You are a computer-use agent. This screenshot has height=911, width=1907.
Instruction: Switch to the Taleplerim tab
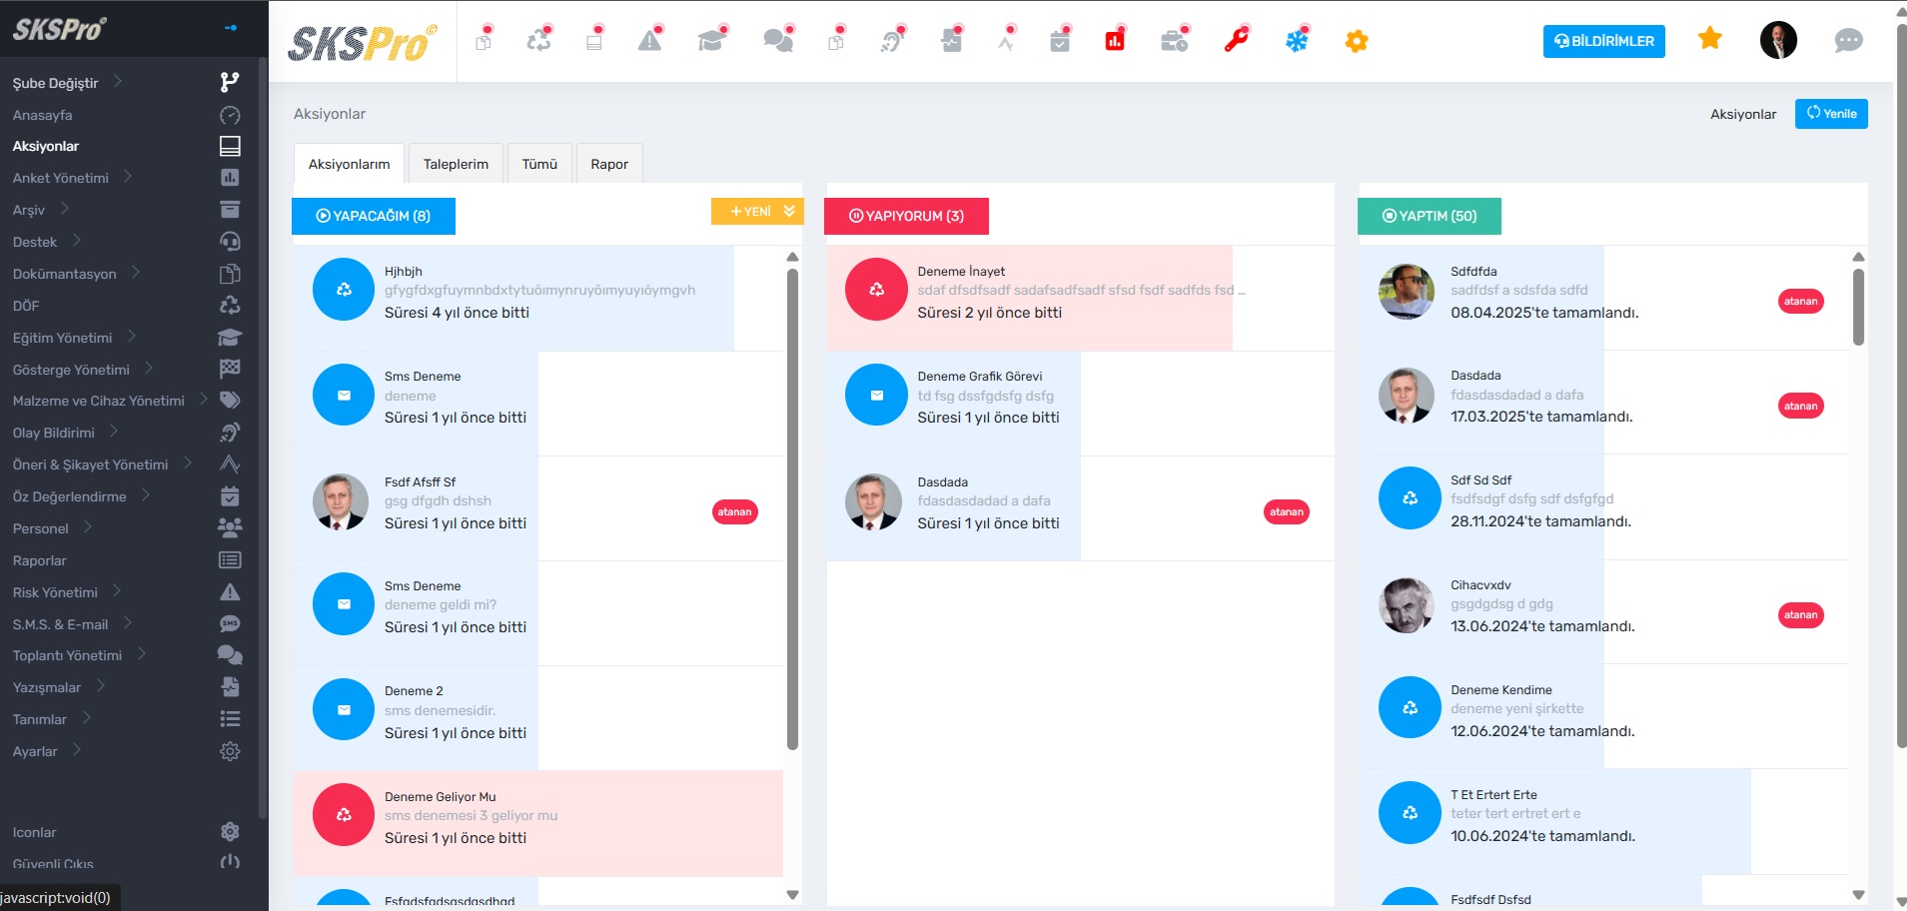[456, 164]
